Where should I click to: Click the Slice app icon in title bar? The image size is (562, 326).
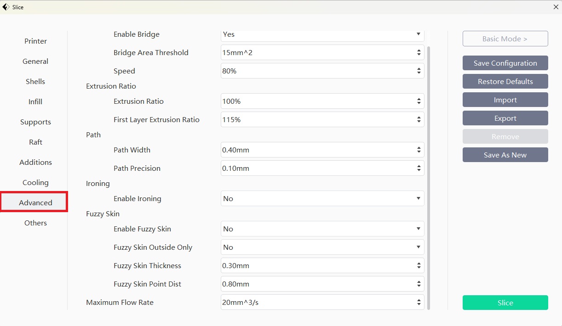point(6,7)
